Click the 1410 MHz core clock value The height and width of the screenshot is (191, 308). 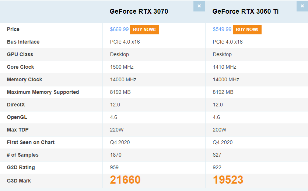(224, 67)
